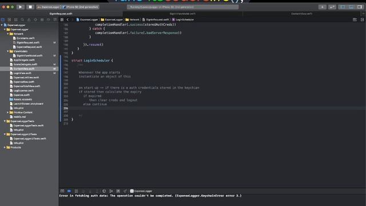Toggle the inspector panel visibility
The height and width of the screenshot is (206, 366).
pos(360,7)
